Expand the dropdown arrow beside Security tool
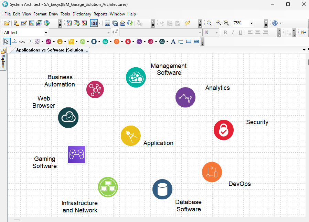 pyautogui.click(x=133, y=42)
